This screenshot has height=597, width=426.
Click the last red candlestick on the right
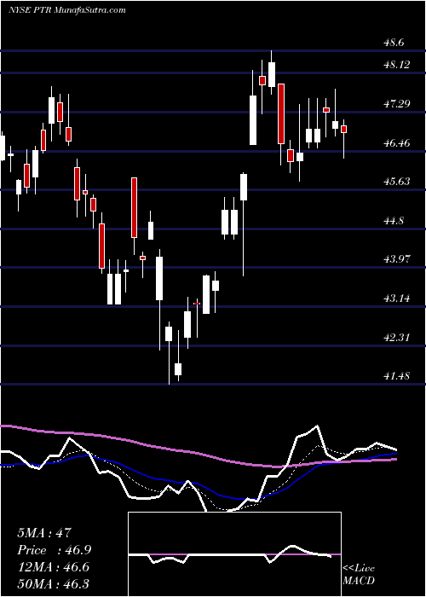[344, 129]
